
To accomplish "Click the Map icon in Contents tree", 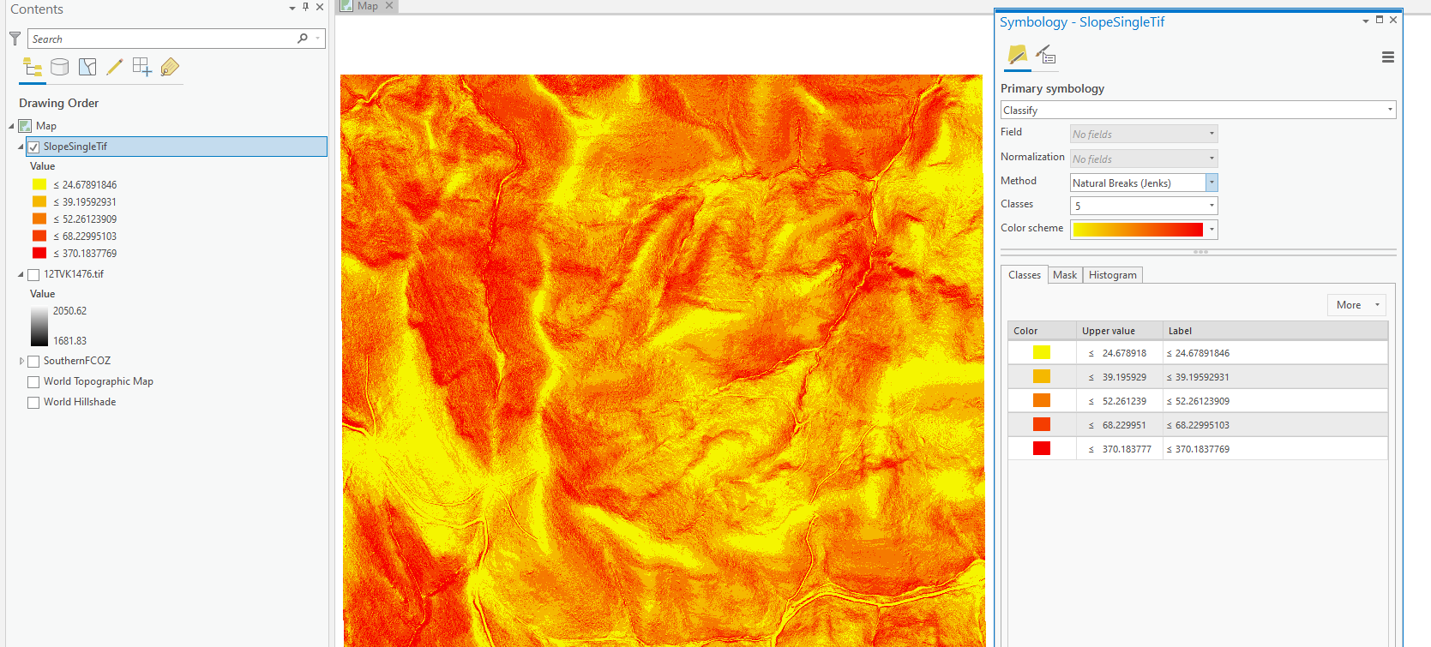I will [26, 126].
